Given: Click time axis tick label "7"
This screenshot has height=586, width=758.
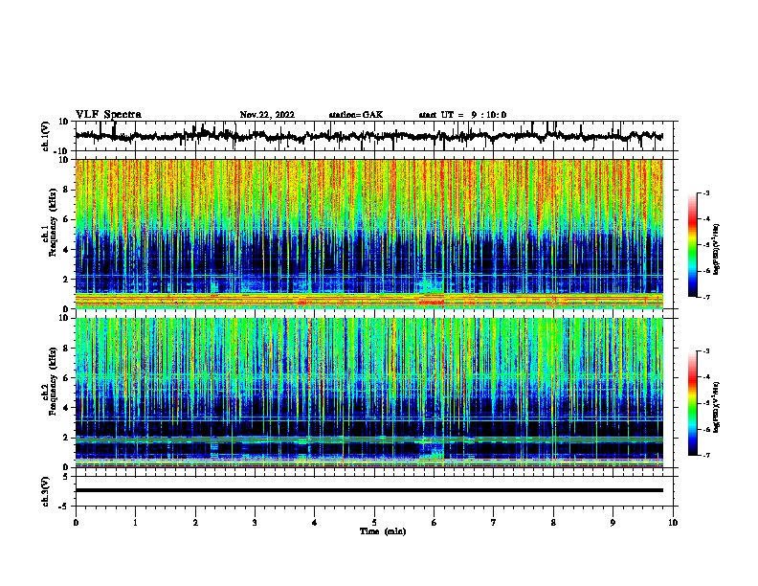Looking at the screenshot, I should [x=494, y=523].
